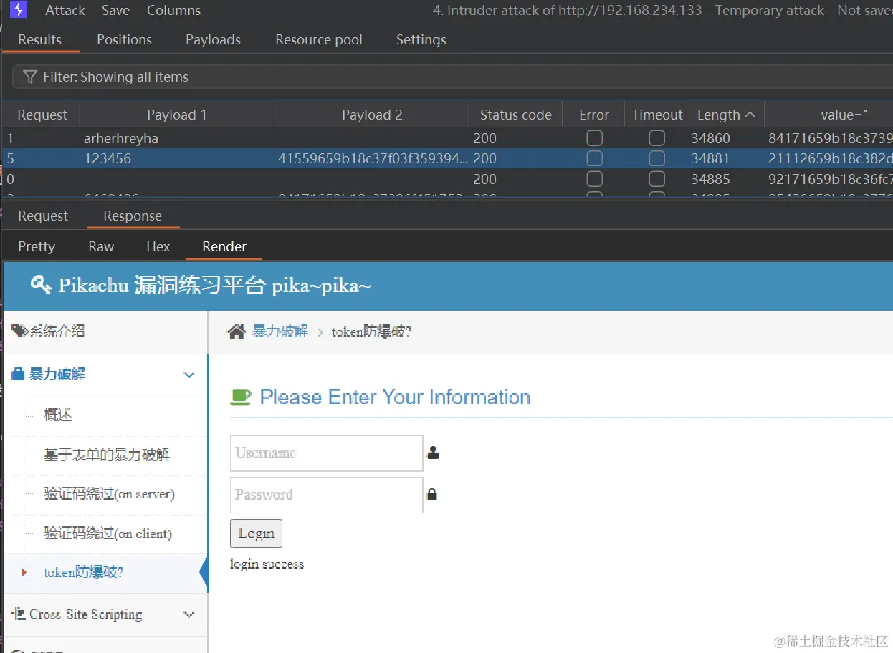Click the Filter: Showing all items bar
Image resolution: width=893 pixels, height=653 pixels.
pyautogui.click(x=453, y=77)
